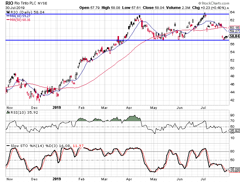The width and height of the screenshot is (240, 182).
Task: Click the RSI(10) 35.92 indicator label
Action: pyautogui.click(x=24, y=112)
